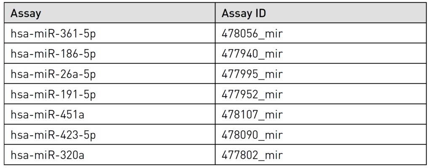431x168 pixels.
Task: Click the hsa-miR-191-5p entry
Action: click(53, 94)
